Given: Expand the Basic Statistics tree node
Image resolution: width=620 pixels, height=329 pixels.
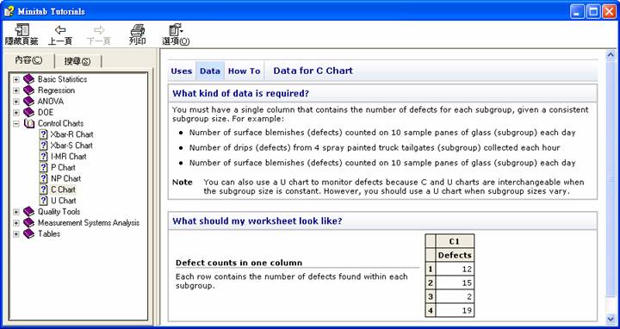Looking at the screenshot, I should (x=15, y=79).
